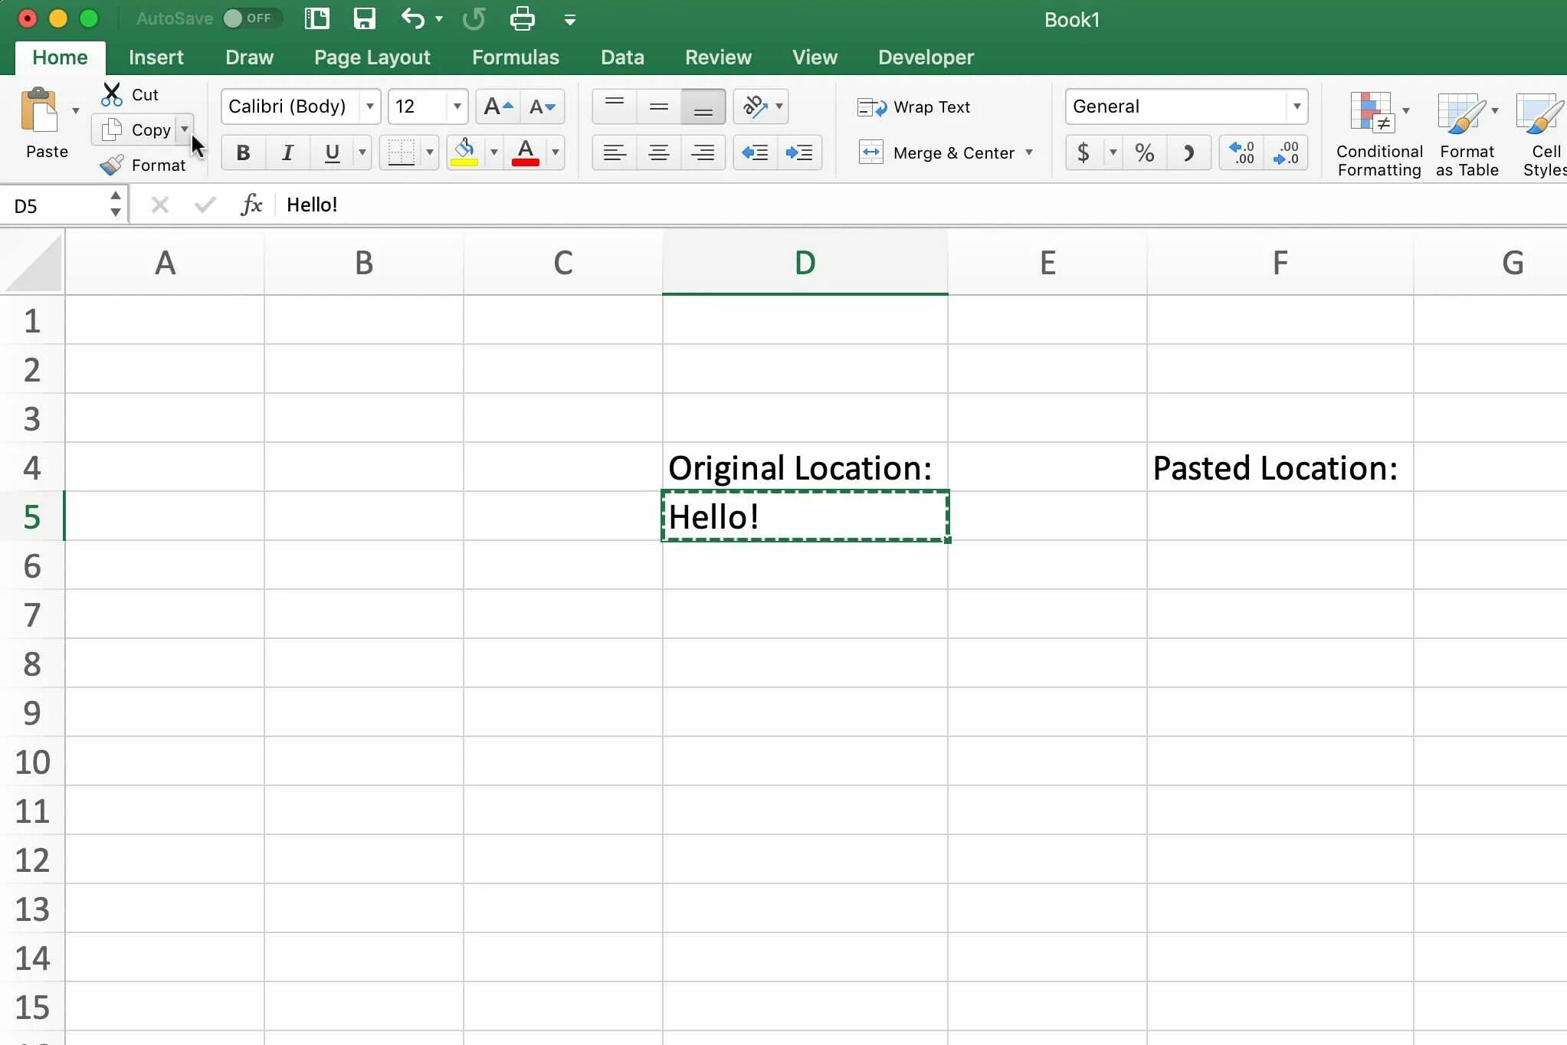
Task: Click the Percent Style icon
Action: (x=1144, y=152)
